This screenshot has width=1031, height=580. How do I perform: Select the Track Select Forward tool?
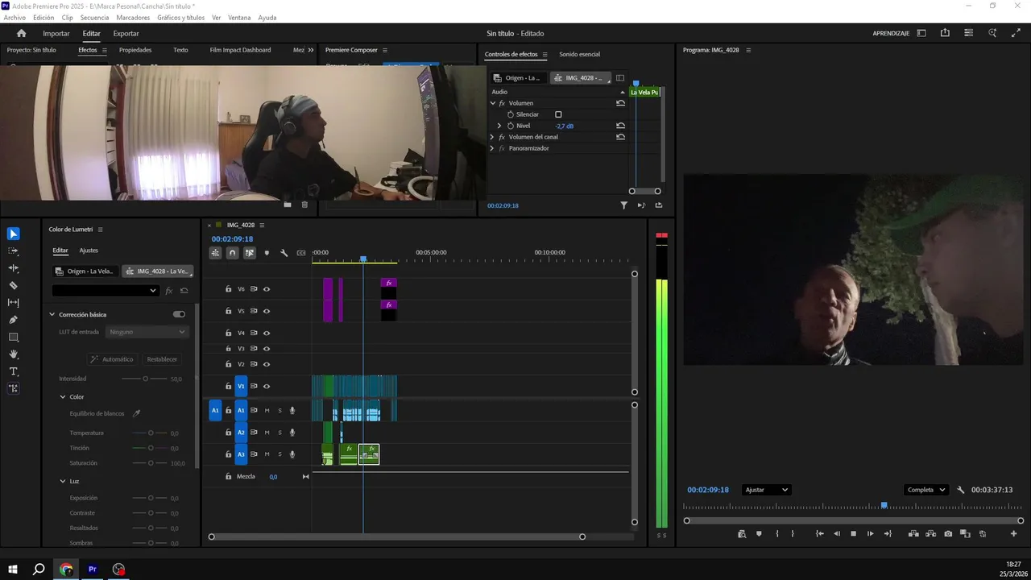click(13, 251)
